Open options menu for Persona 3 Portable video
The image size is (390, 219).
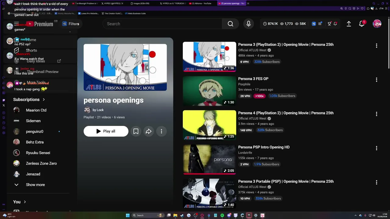377,182
